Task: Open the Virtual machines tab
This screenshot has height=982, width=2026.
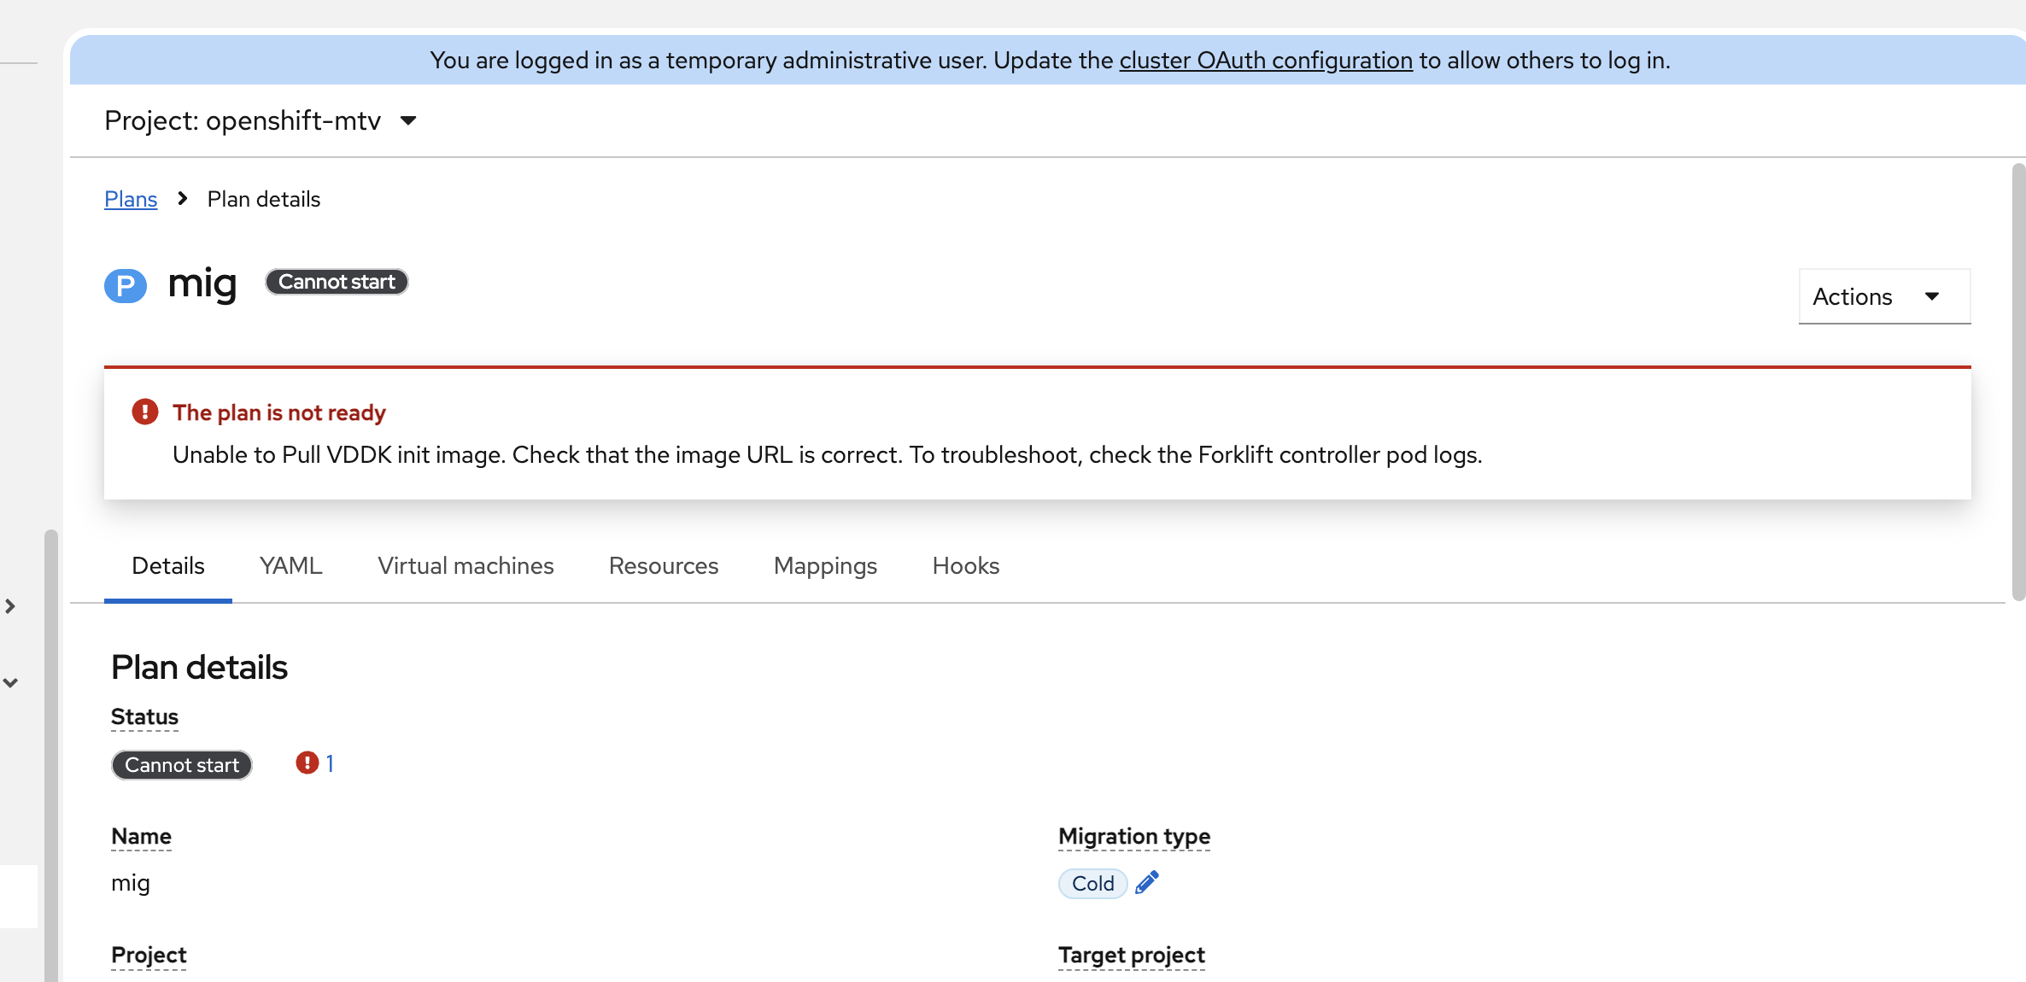Action: (466, 566)
